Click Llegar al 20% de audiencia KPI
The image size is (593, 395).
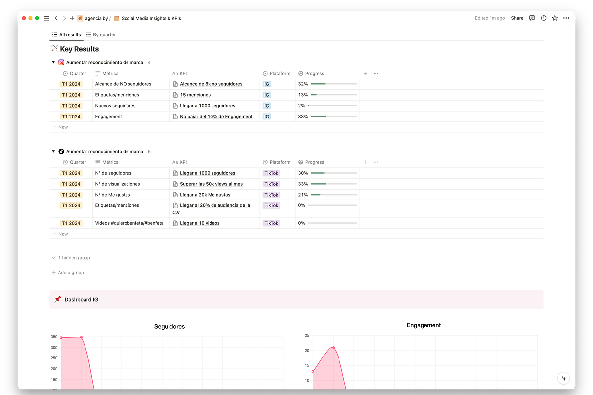(212, 209)
